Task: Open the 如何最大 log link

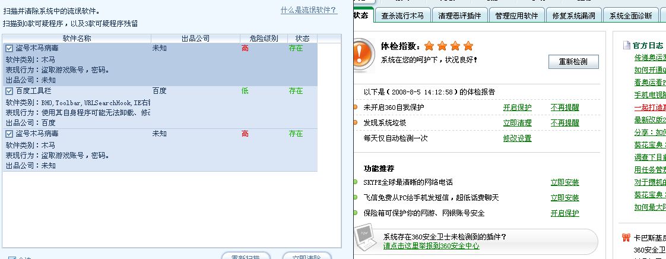Action: pos(651,207)
